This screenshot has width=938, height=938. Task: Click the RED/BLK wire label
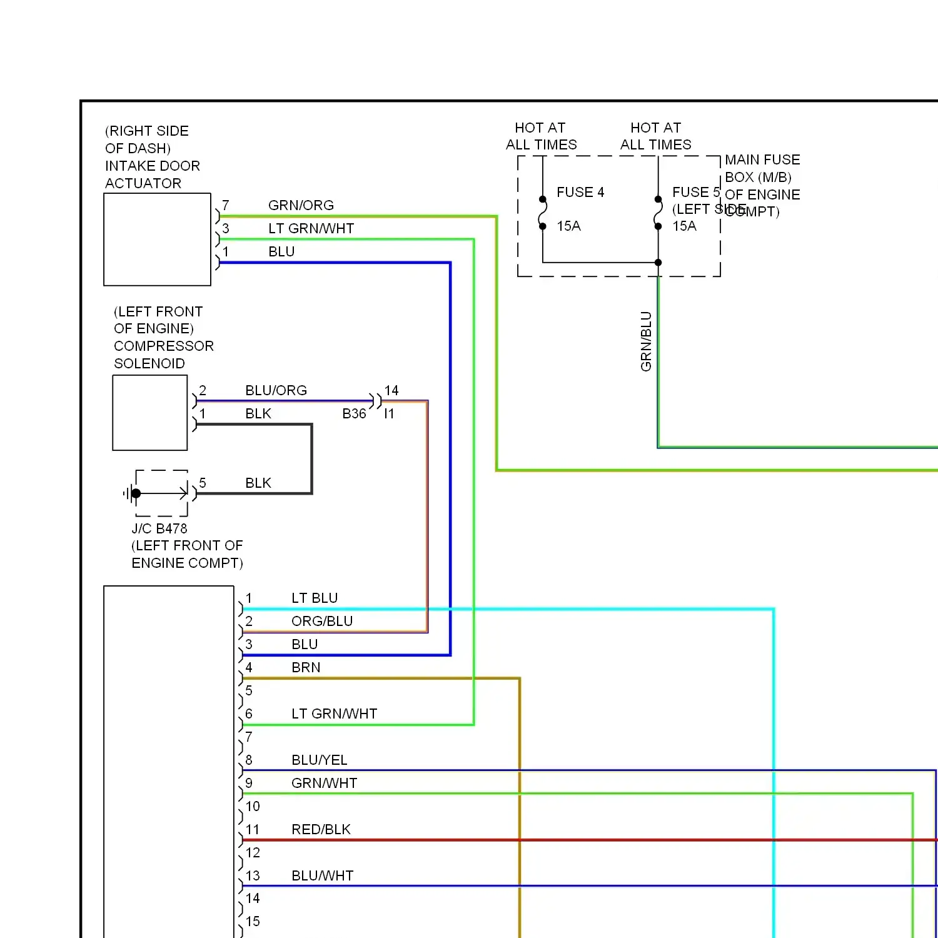point(321,829)
